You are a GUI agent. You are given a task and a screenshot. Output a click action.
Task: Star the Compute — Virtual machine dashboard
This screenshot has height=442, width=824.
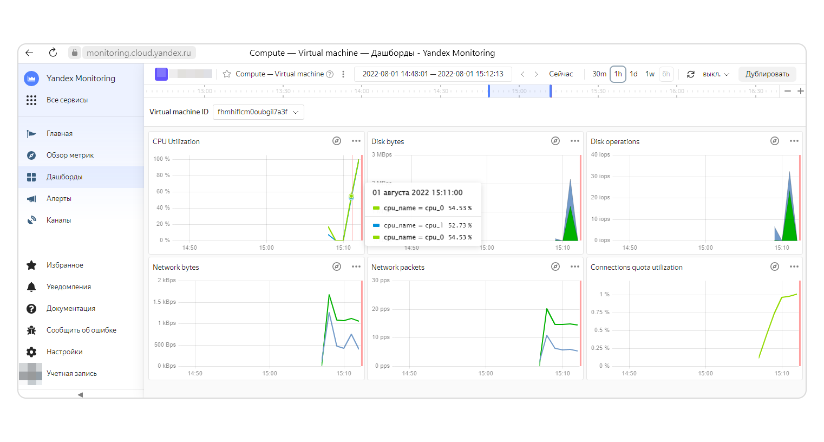pyautogui.click(x=227, y=74)
